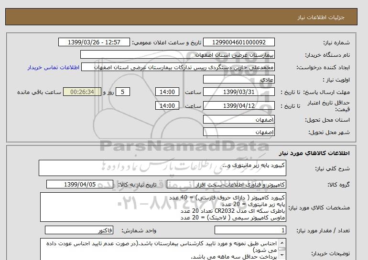368x260 pixels.
Task: Select the announcement date field 1399/03/26 - 12:57
Action: pyautogui.click(x=94, y=42)
